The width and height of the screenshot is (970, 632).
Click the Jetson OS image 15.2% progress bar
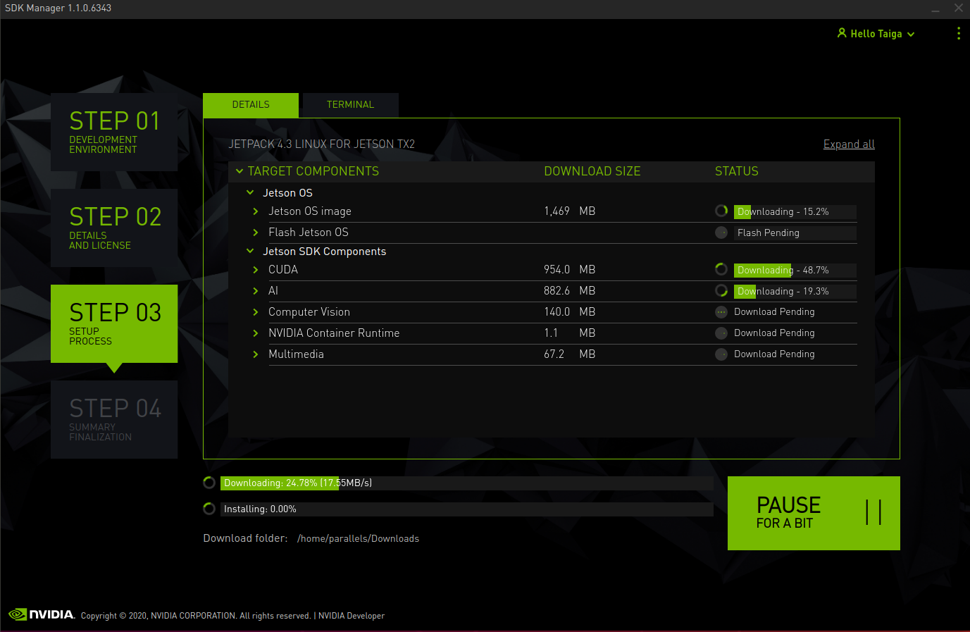pos(795,211)
